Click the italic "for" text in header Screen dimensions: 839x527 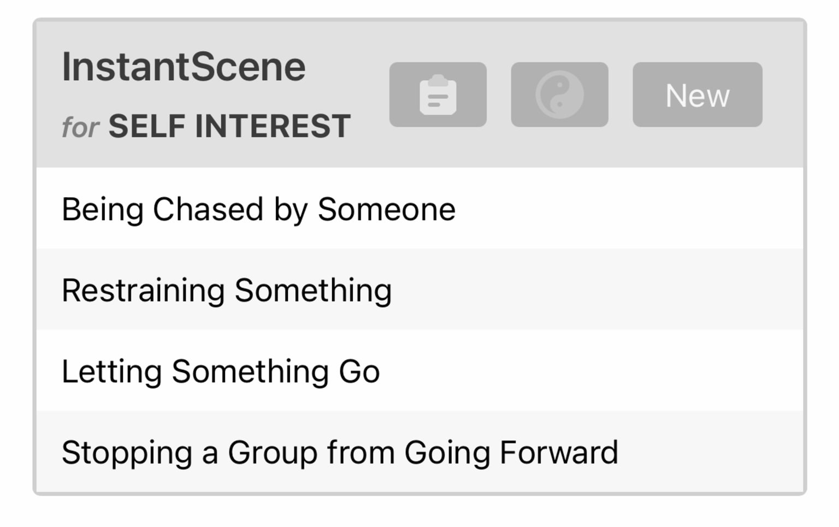tap(80, 127)
